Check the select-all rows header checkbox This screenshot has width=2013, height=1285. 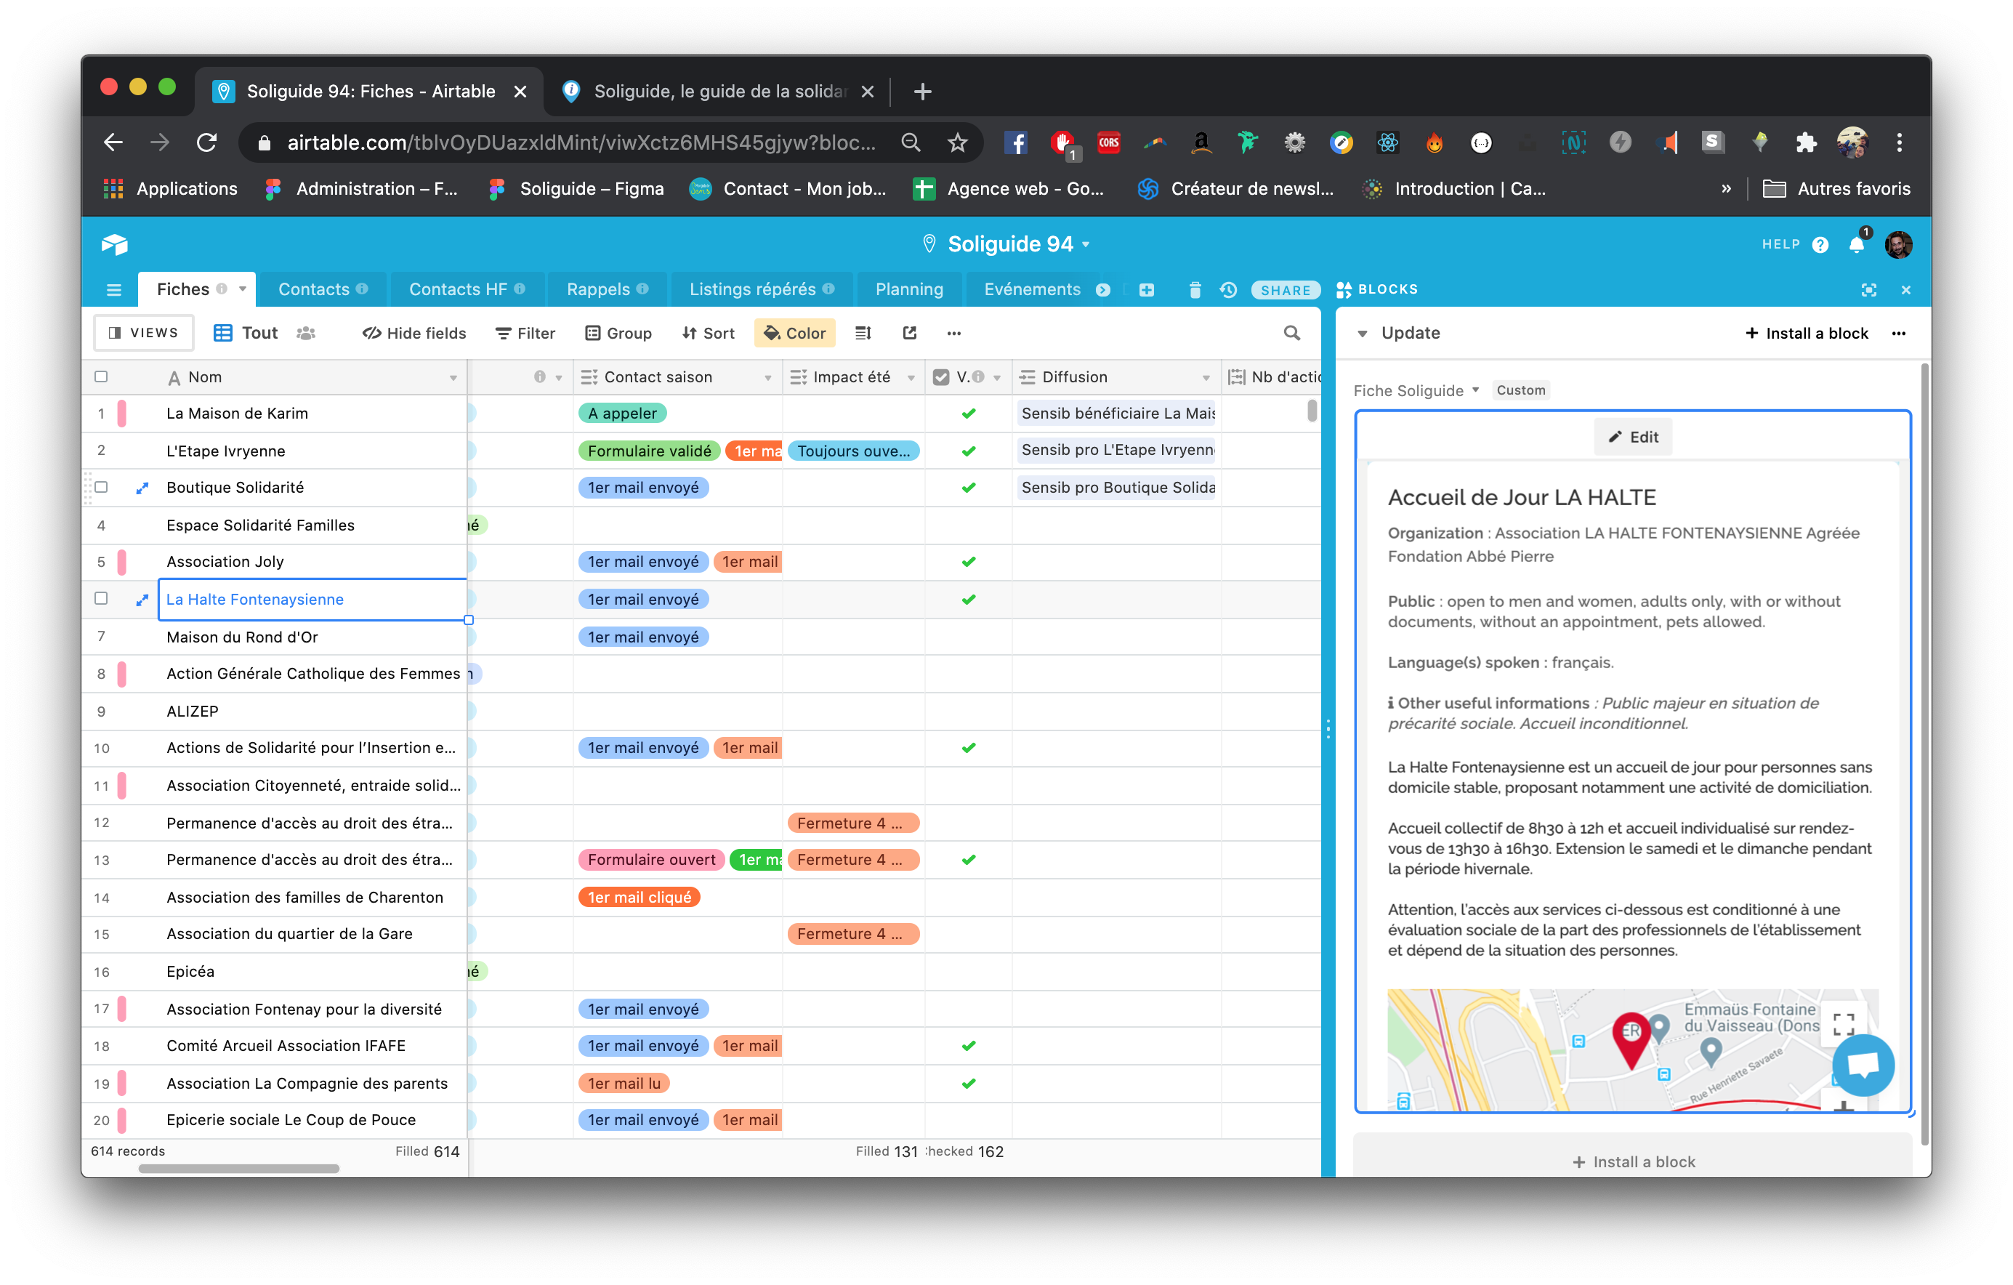pos(101,376)
